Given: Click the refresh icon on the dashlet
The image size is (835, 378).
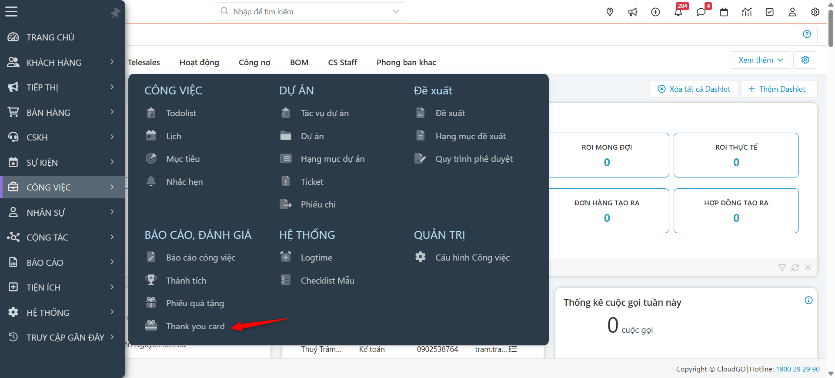Looking at the screenshot, I should pos(795,268).
